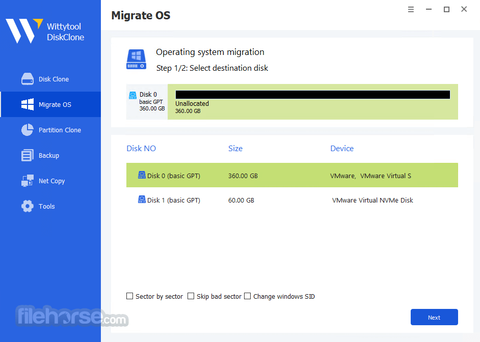Click the Wittytool DiskClone logo

45,31
